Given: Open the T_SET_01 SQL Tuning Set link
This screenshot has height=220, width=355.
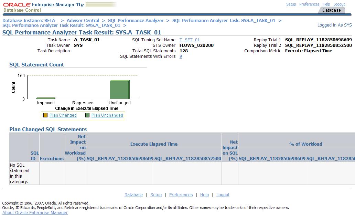Looking at the screenshot, I should pos(190,40).
